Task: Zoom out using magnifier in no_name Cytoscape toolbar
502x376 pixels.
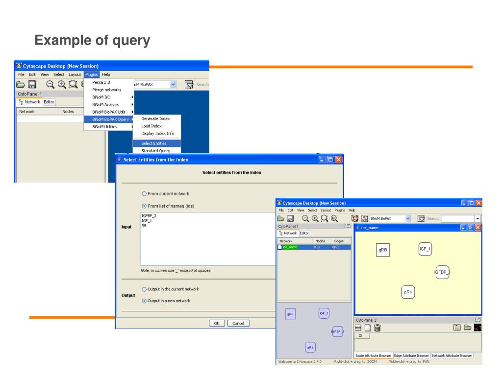Action: click(x=305, y=218)
